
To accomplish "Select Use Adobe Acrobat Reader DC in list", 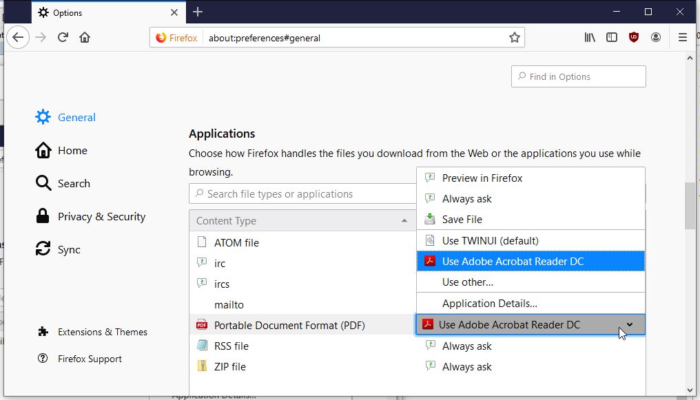I will [x=531, y=262].
